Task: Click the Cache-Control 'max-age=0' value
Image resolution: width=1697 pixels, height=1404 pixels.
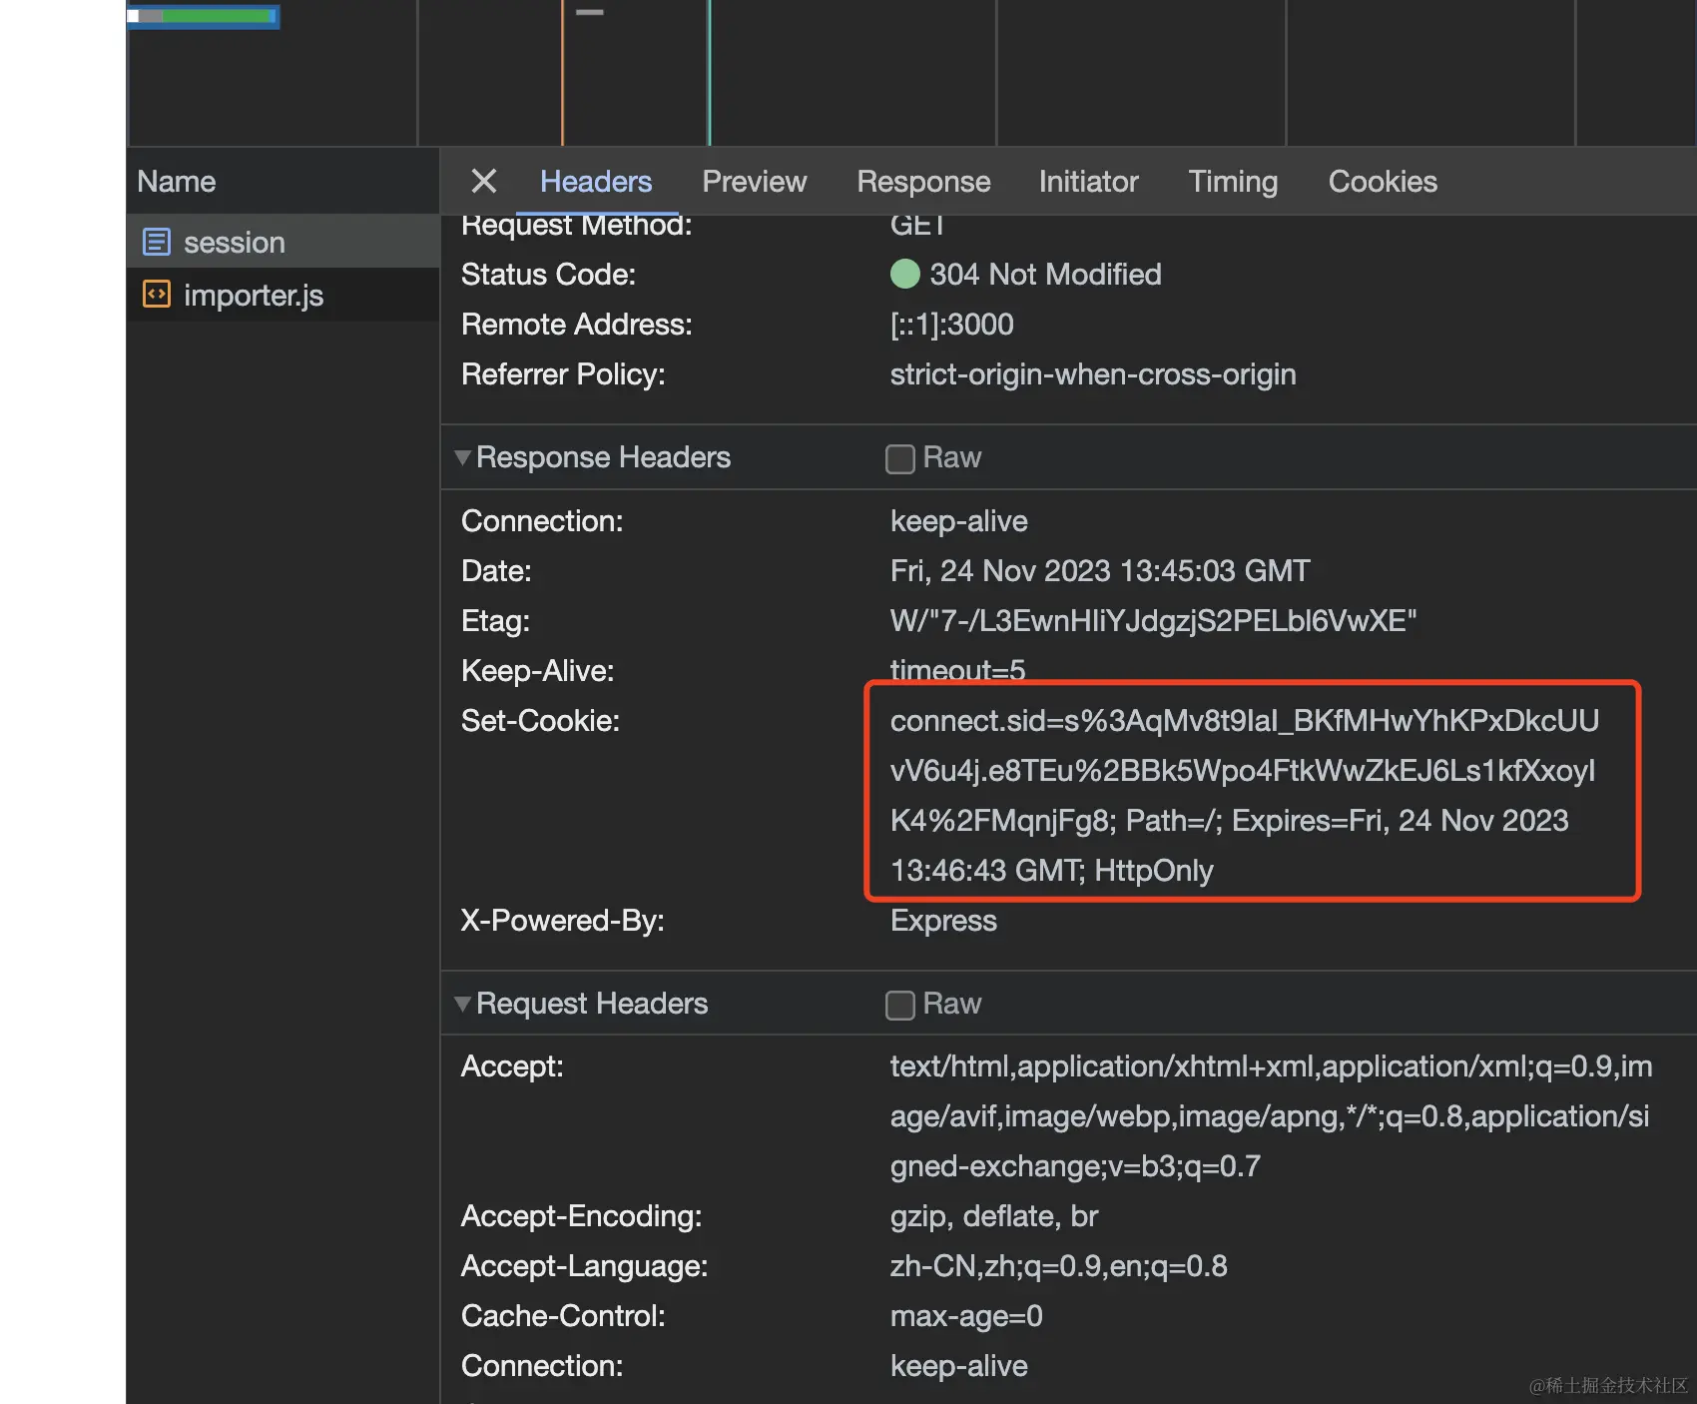Action: [x=966, y=1315]
